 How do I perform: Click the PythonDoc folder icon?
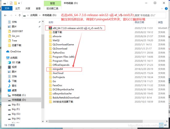point(50,53)
